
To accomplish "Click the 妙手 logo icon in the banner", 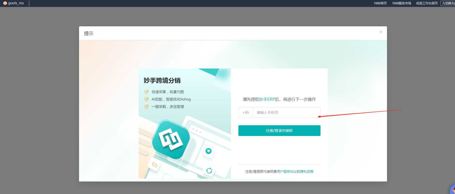I will click(171, 139).
